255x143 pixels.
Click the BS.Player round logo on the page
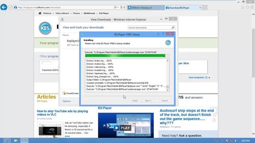[x=45, y=28]
